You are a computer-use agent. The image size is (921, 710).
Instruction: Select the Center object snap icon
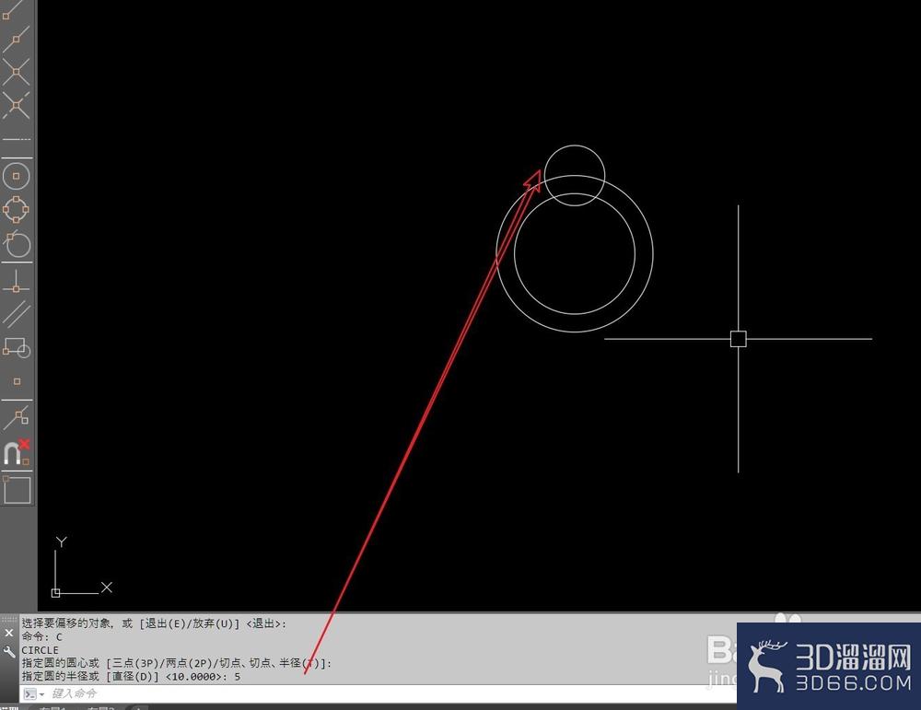click(x=16, y=176)
